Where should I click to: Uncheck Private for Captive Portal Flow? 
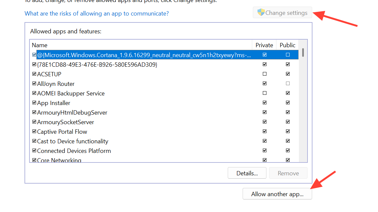264,131
